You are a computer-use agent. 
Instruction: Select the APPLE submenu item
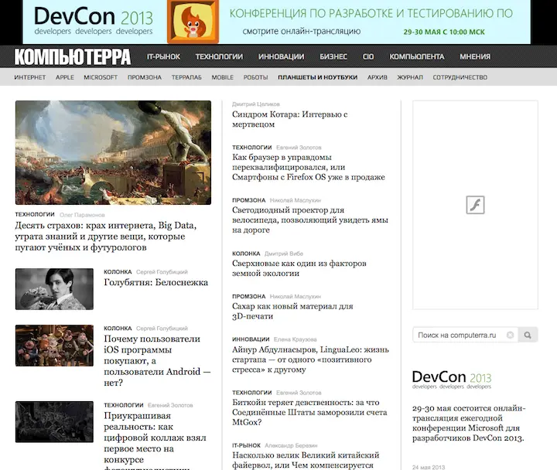pyautogui.click(x=65, y=77)
